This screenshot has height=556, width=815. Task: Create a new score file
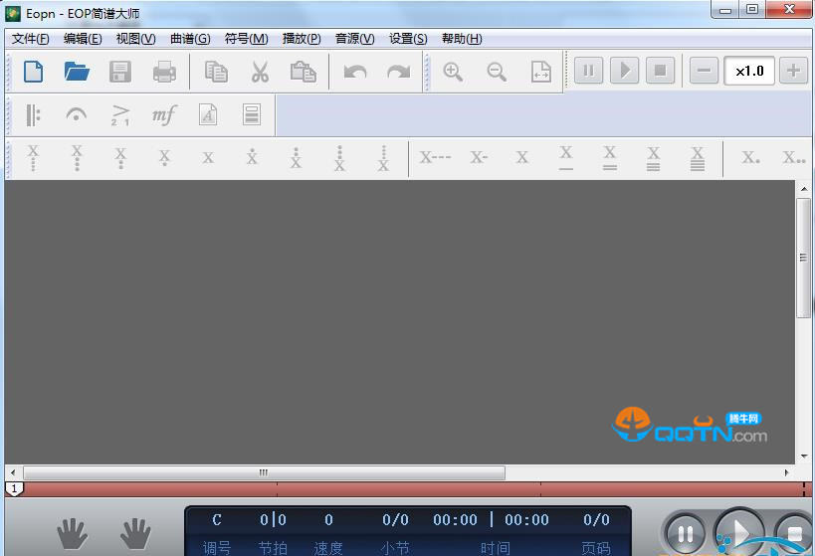[x=34, y=72]
